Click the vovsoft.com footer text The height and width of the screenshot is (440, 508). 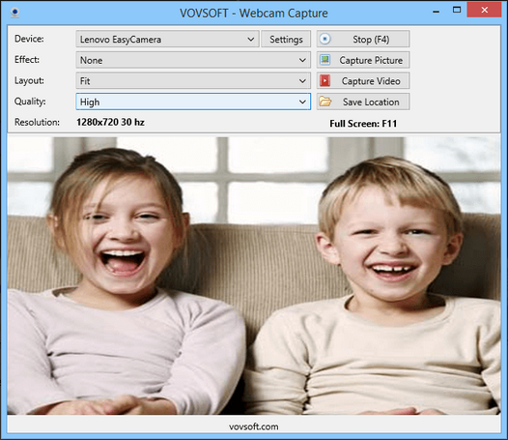click(x=254, y=426)
